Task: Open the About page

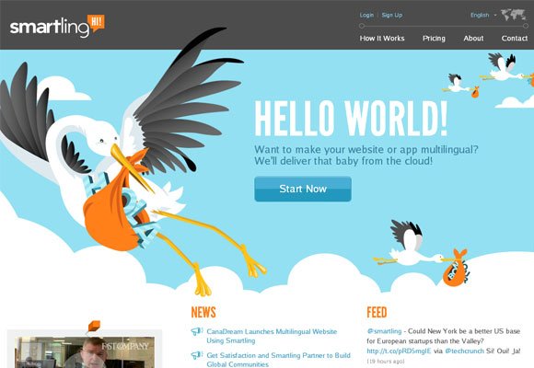Action: pos(473,38)
